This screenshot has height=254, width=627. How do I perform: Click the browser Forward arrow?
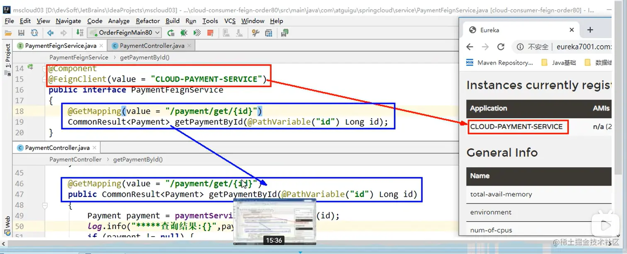pyautogui.click(x=485, y=47)
